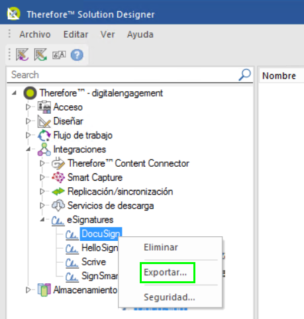This screenshot has width=304, height=319.
Task: Collapse the Integraciones tree node
Action: (x=28, y=150)
